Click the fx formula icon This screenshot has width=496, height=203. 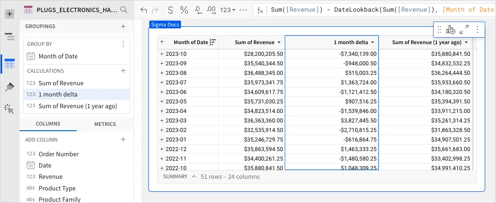[260, 10]
